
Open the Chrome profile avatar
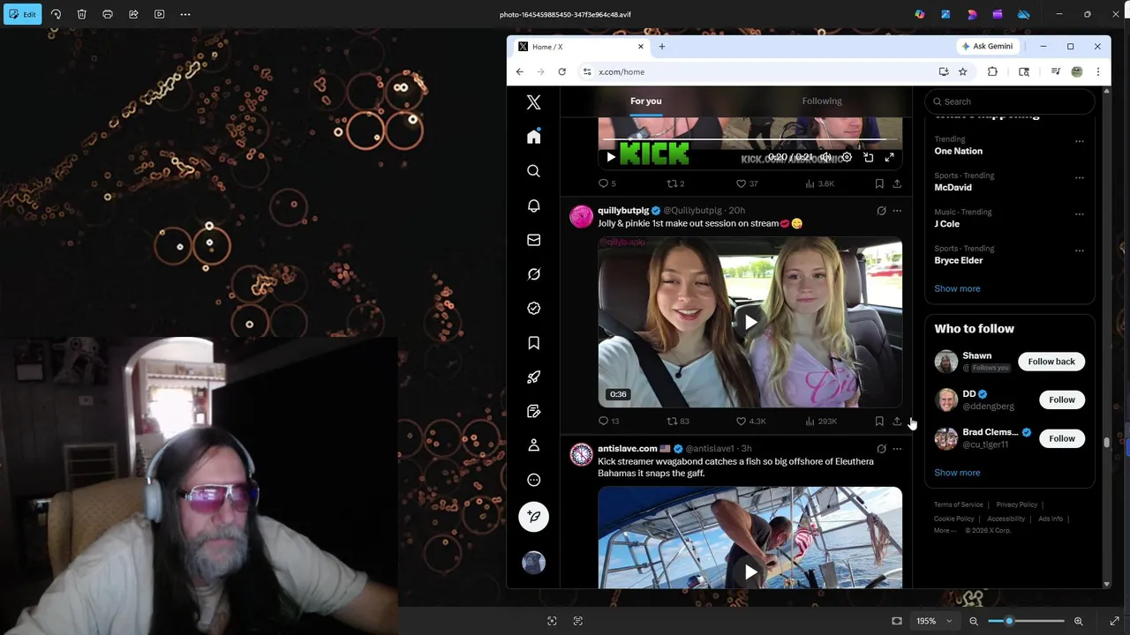[x=1077, y=71]
